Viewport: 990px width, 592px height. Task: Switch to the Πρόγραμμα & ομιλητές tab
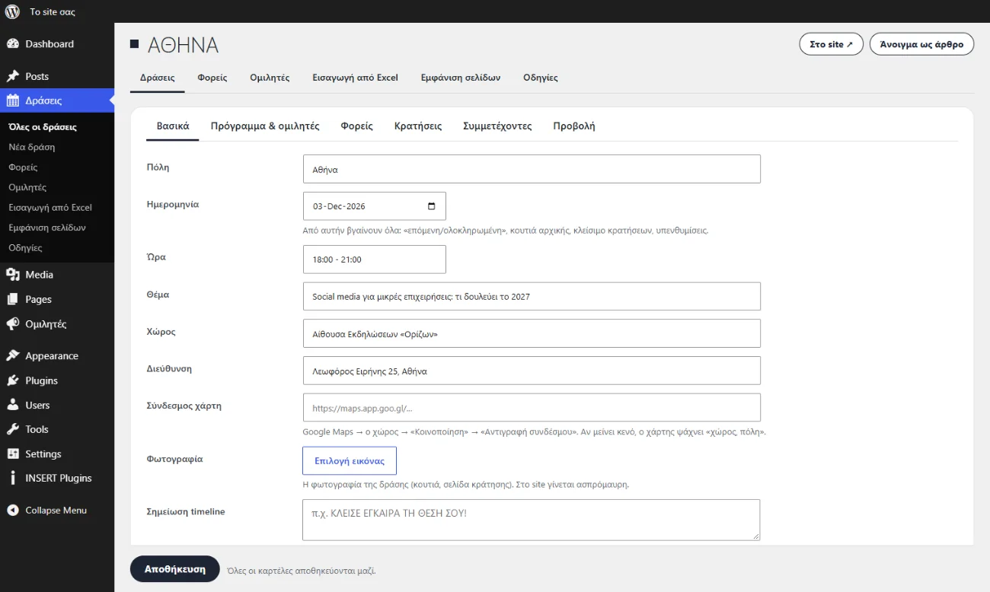tap(265, 126)
